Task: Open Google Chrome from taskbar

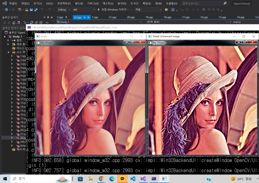Action: [x=101, y=179]
